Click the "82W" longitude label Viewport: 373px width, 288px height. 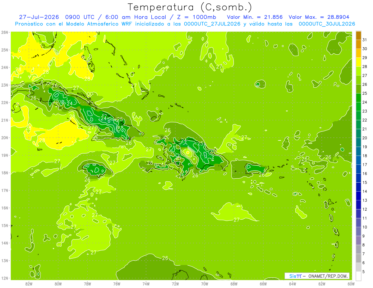(29, 284)
